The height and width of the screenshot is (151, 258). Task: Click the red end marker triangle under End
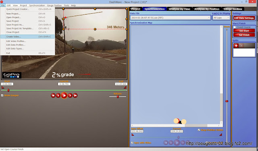coord(125,87)
